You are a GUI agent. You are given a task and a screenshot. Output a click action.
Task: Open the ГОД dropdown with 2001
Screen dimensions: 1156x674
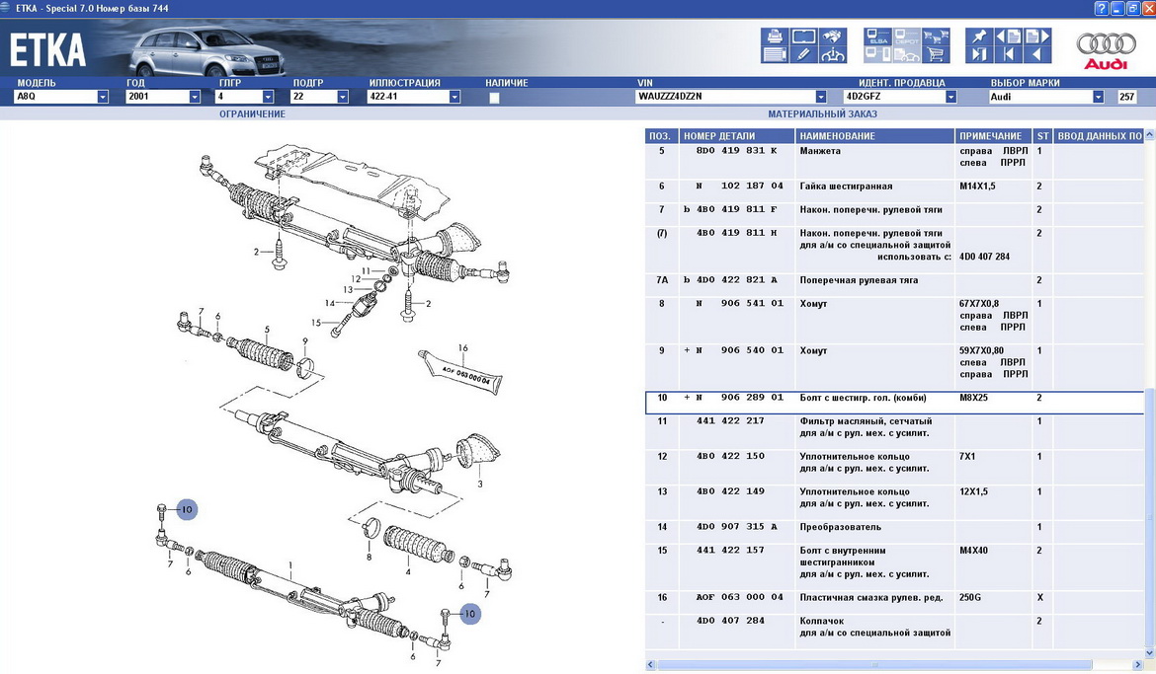coord(195,97)
